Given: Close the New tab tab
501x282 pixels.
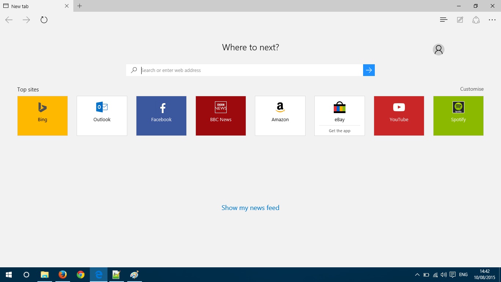Looking at the screenshot, I should click(67, 6).
